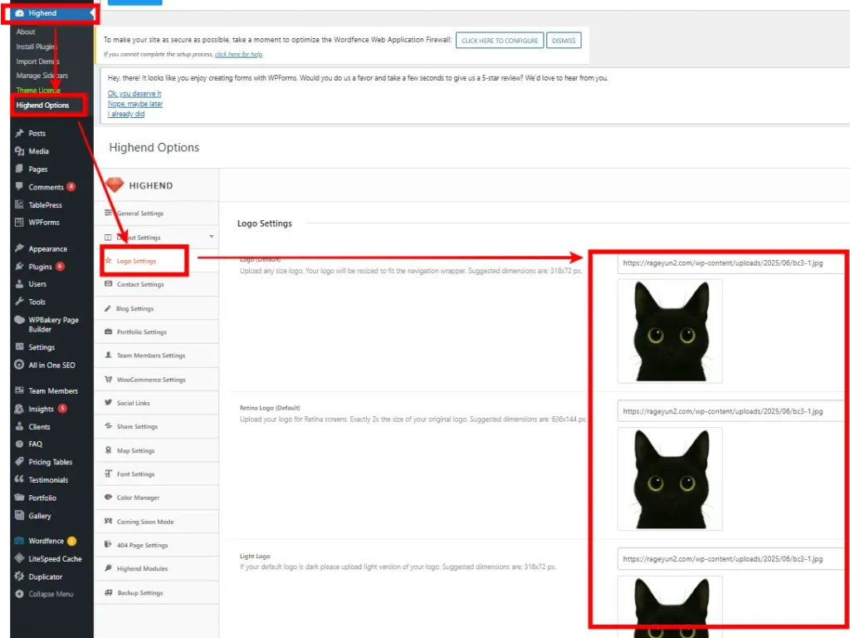Click the FAQ icon in sidebar

(x=20, y=444)
